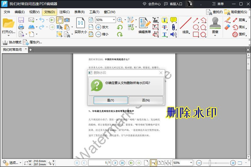
Task: Select the Line (线条) drawing tool
Action: pos(185,26)
